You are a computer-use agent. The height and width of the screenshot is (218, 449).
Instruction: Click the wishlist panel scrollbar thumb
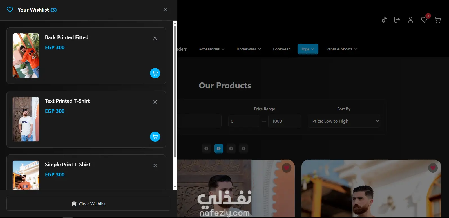[x=175, y=91]
